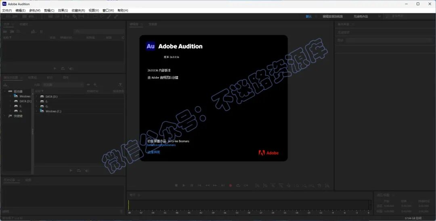This screenshot has width=436, height=221.
Task: Switch to the Waveform editor toolbar button
Action: [x=11, y=17]
